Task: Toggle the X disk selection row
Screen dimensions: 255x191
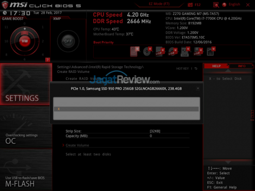Action: click(x=126, y=109)
